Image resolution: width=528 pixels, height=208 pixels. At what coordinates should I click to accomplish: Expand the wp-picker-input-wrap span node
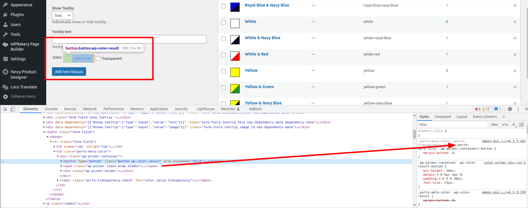[61, 166]
